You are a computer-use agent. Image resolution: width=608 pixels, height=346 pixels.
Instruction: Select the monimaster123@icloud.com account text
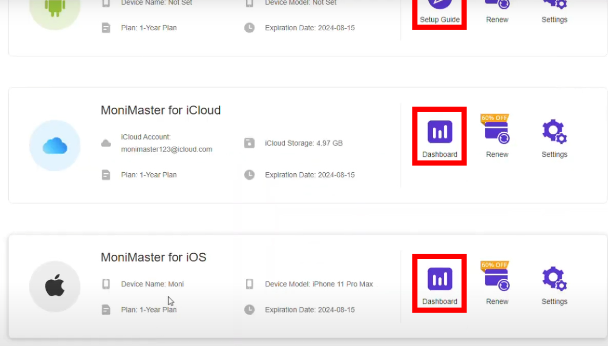[x=167, y=149]
